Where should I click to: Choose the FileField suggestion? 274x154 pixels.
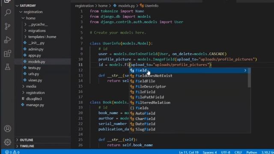pyautogui.click(x=188, y=92)
